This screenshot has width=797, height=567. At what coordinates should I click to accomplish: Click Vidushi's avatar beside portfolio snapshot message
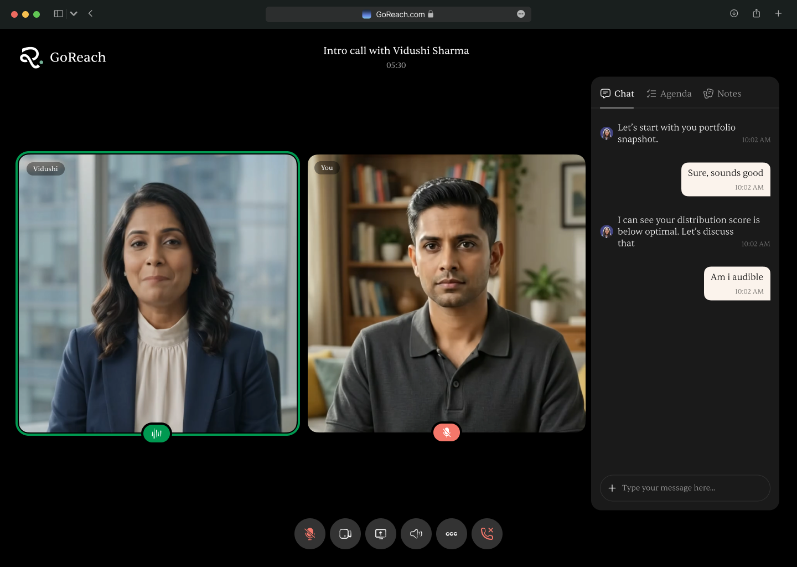tap(607, 133)
